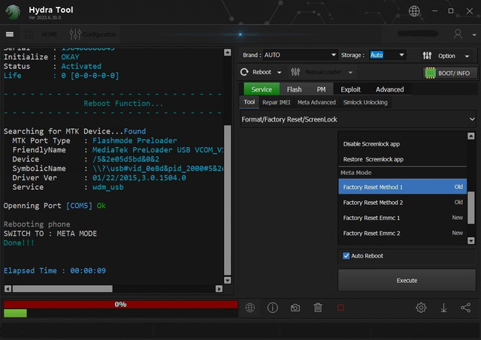Expand the Reboot dropdown arrow
The height and width of the screenshot is (340, 481).
[279, 73]
